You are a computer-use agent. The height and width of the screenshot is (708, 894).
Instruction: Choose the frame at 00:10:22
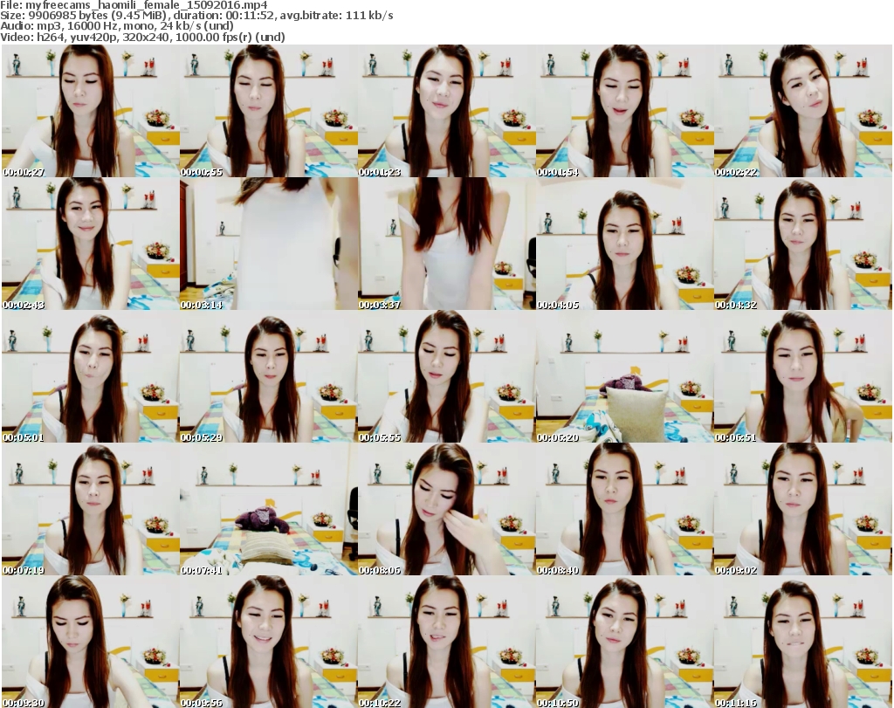coord(446,642)
